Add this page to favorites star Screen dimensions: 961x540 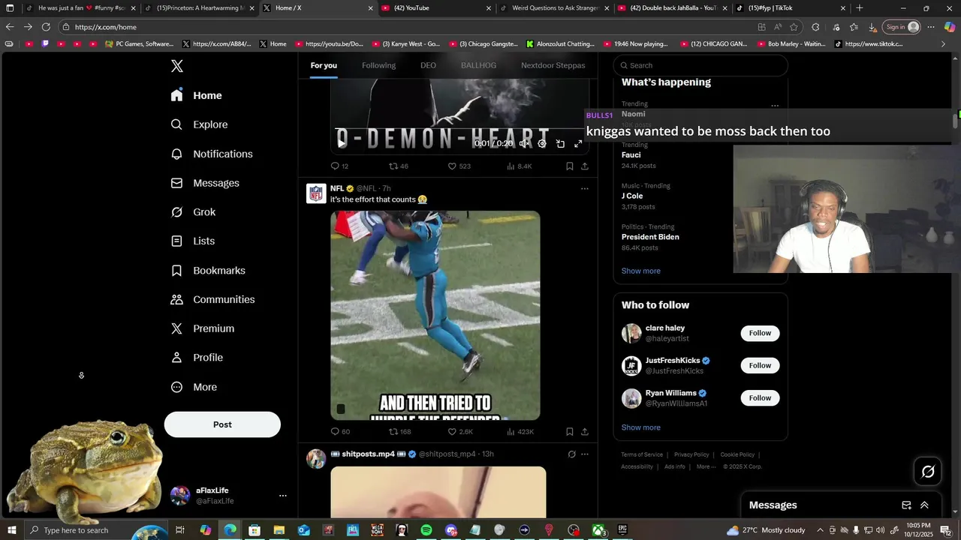pyautogui.click(x=794, y=27)
